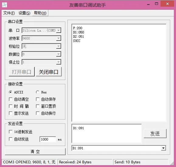The height and width of the screenshot is (167, 176).
Task: Enable the 显示发送 checkbox
Action: pos(11,113)
